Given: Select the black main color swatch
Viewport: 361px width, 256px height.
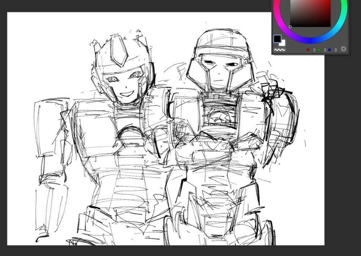Looking at the screenshot, I should (277, 39).
